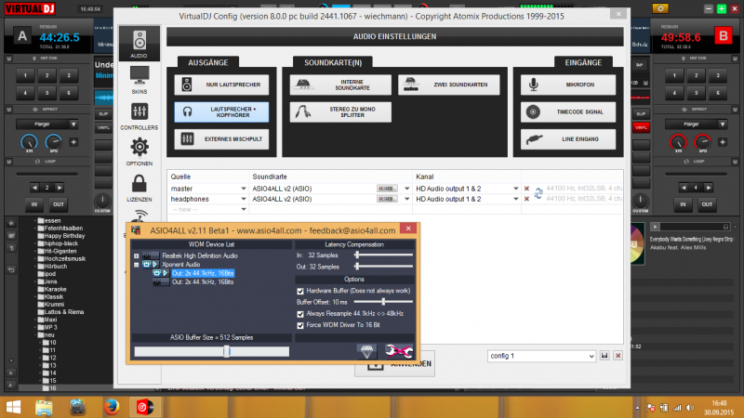Collapse the Xponent Audio device
Image resolution: width=744 pixels, height=418 pixels.
(x=136, y=265)
